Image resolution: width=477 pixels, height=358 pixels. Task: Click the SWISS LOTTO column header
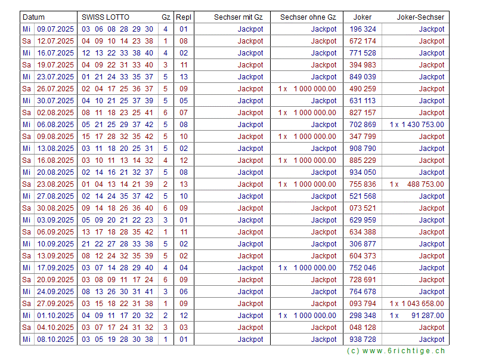tap(106, 17)
